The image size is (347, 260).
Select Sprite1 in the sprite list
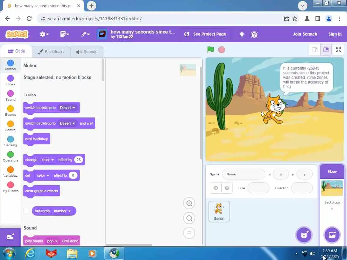tap(219, 212)
